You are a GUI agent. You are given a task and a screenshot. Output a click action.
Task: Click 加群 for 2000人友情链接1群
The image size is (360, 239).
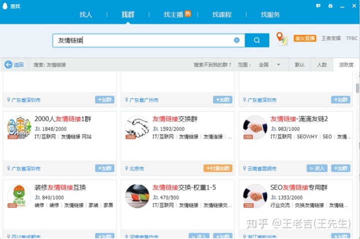105,168
